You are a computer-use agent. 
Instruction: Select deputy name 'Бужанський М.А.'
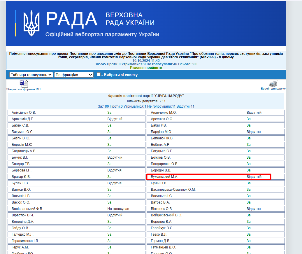click(164, 176)
